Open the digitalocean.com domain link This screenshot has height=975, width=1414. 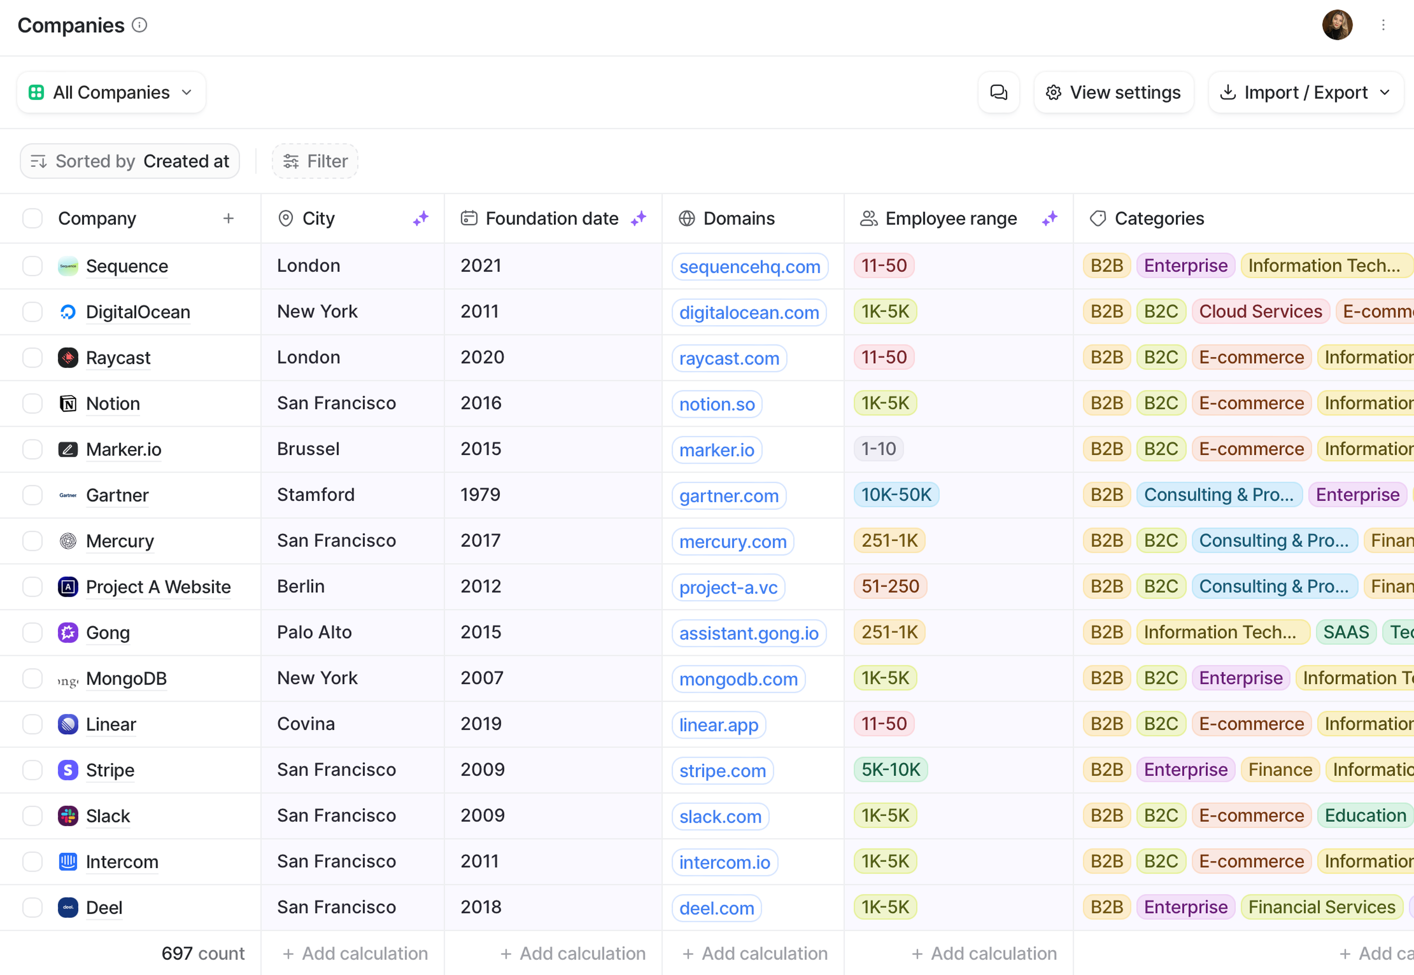[749, 312]
